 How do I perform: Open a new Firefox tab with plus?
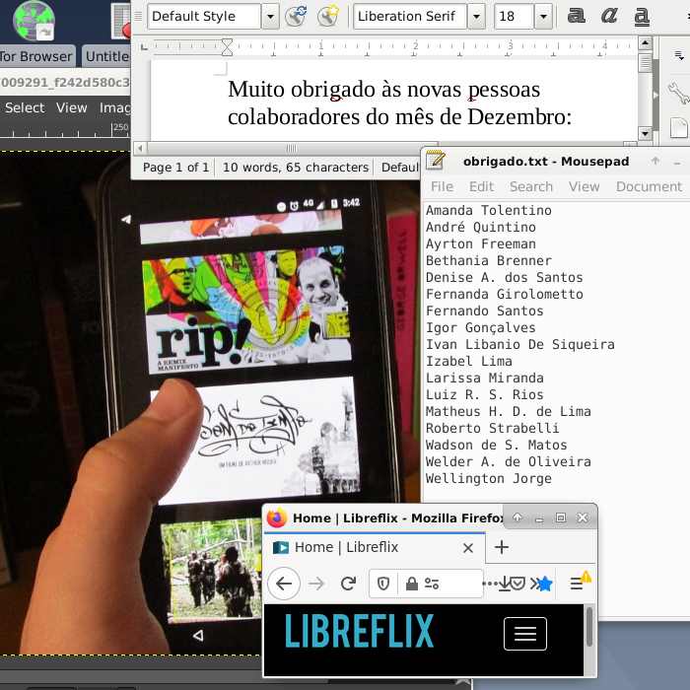(x=502, y=547)
